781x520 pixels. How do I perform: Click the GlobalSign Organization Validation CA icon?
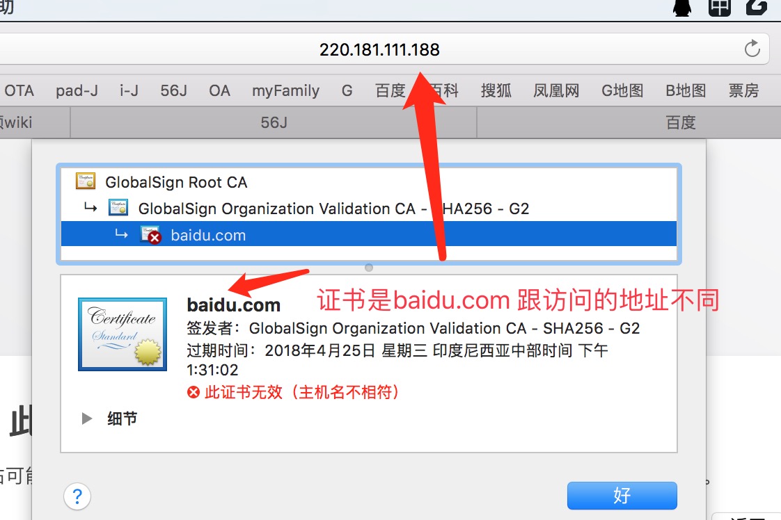tap(118, 207)
